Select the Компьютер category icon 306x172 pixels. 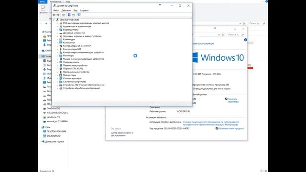click(61, 43)
